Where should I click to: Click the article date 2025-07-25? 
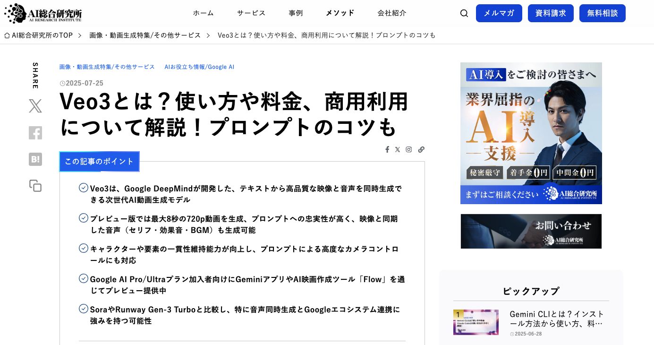click(x=85, y=83)
